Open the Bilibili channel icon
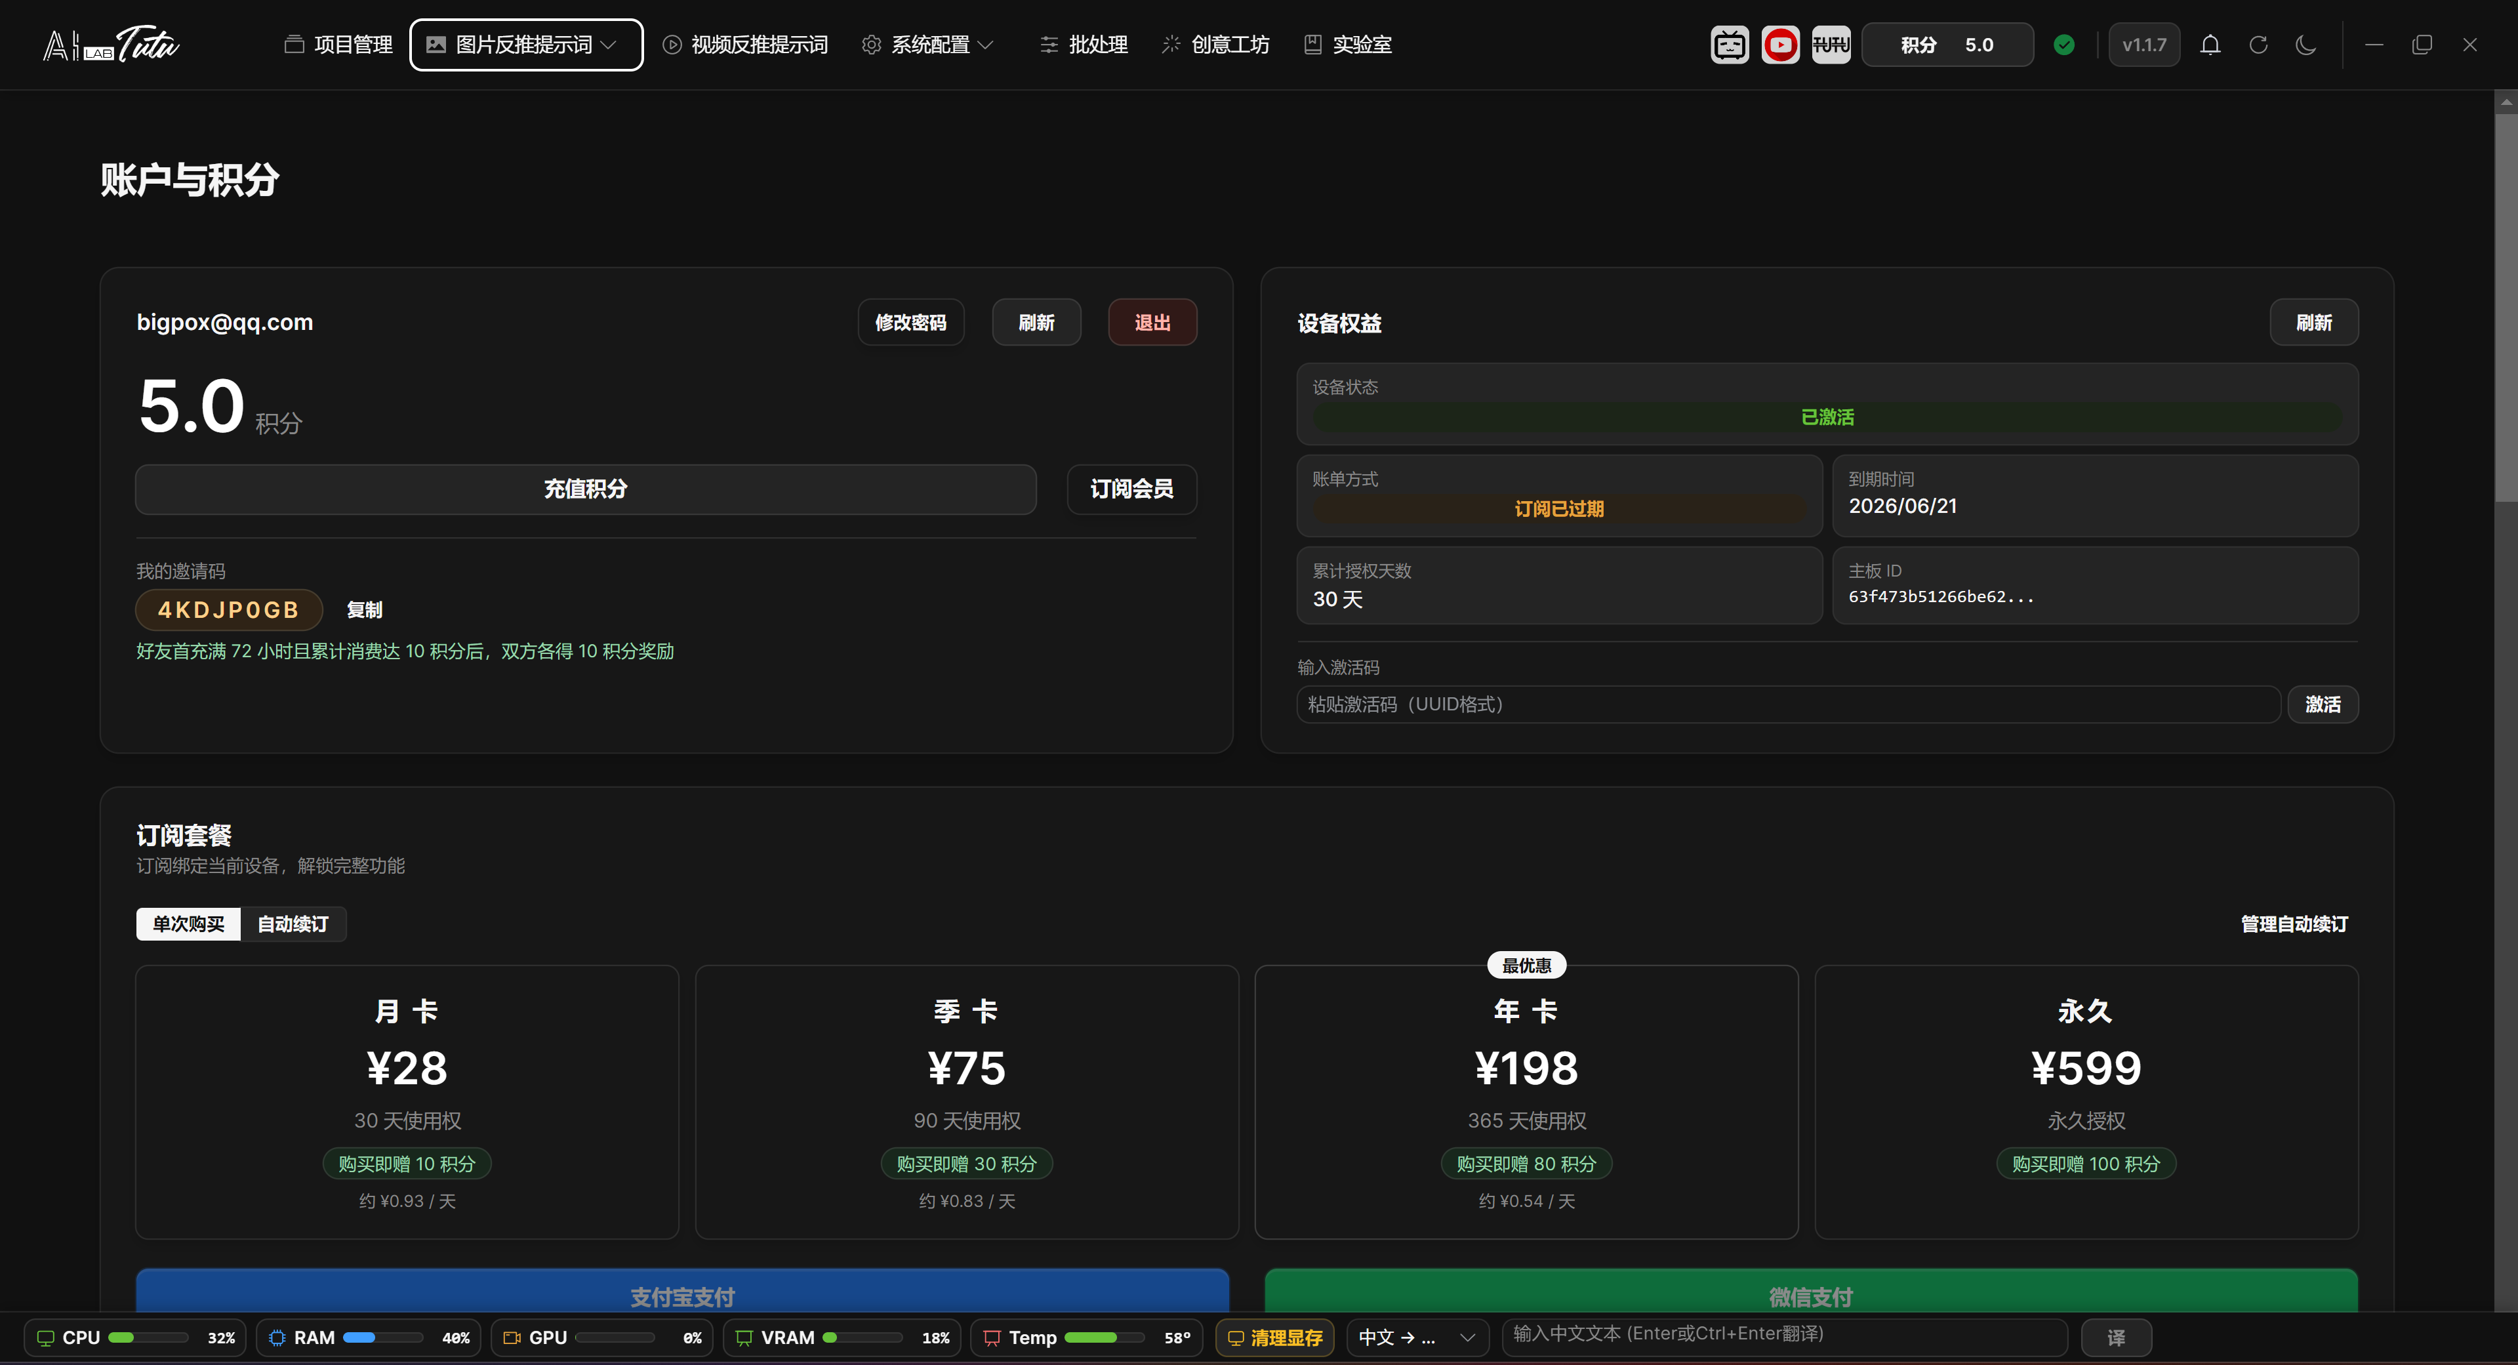 (1729, 45)
